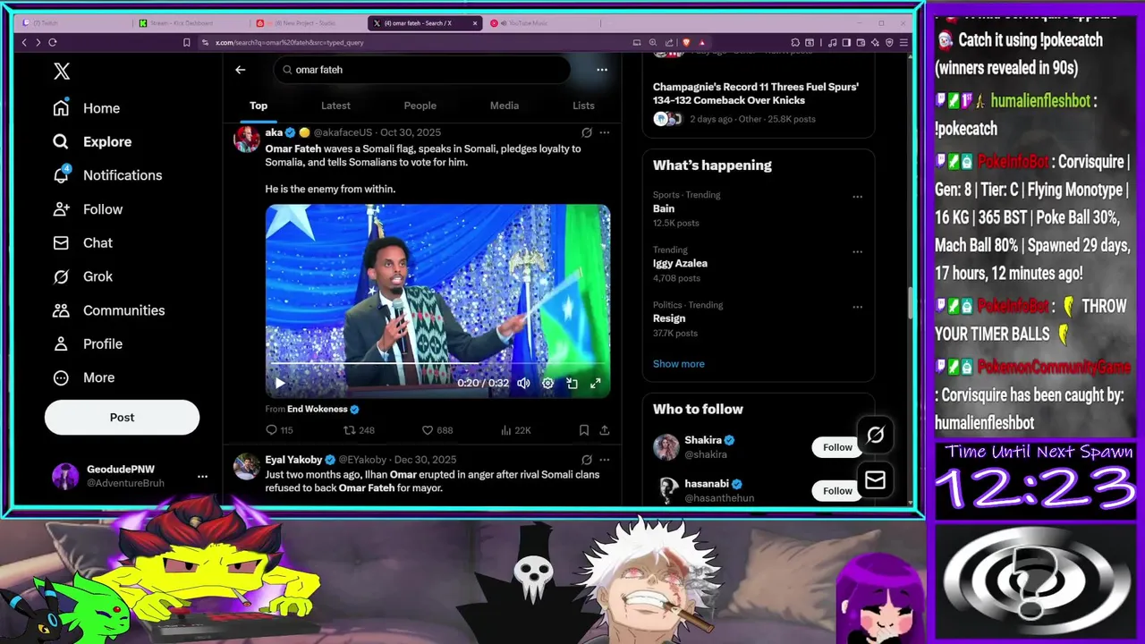
Task: Open more menu on Eyal Yakoby's post
Action: (x=605, y=460)
